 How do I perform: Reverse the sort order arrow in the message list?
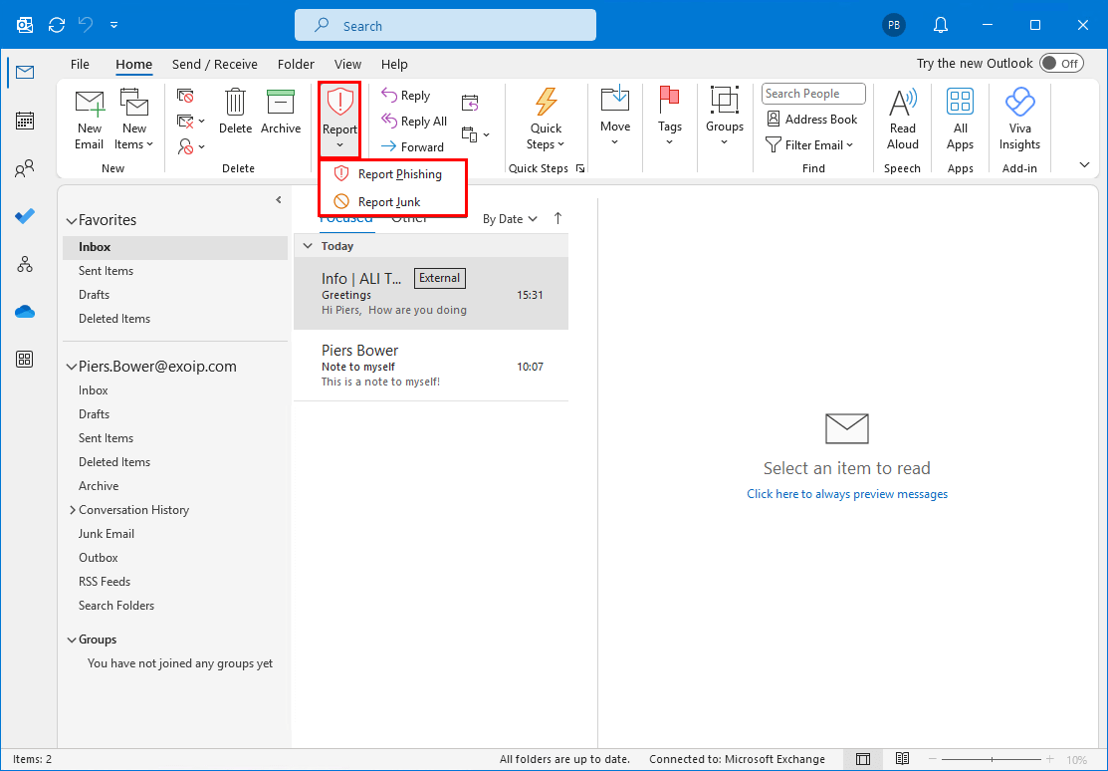(x=557, y=218)
